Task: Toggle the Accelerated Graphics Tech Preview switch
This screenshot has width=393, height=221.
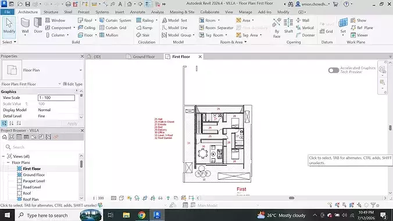Action: [334, 70]
